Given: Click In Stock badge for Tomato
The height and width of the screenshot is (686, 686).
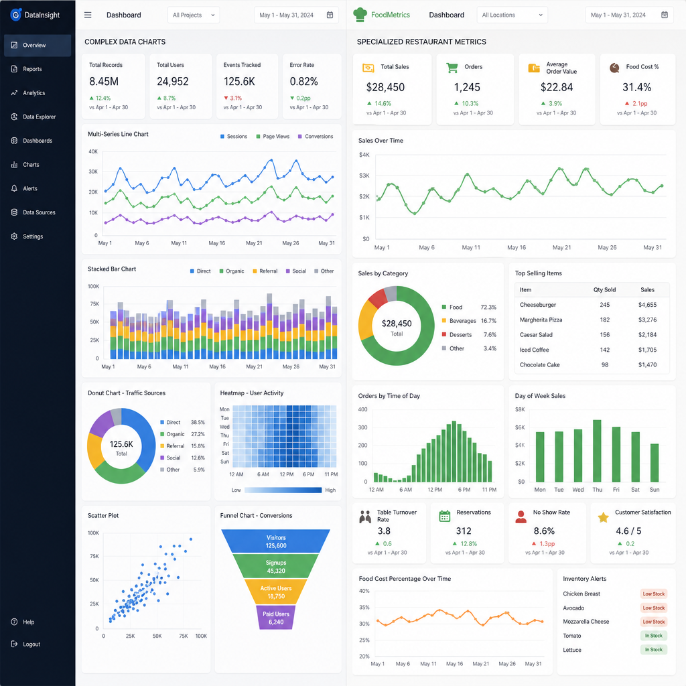Looking at the screenshot, I should [x=654, y=636].
